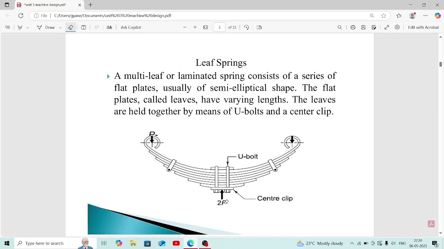Screen dimensions: 444x249
Task: Open the Favorites list
Action: click(x=399, y=16)
